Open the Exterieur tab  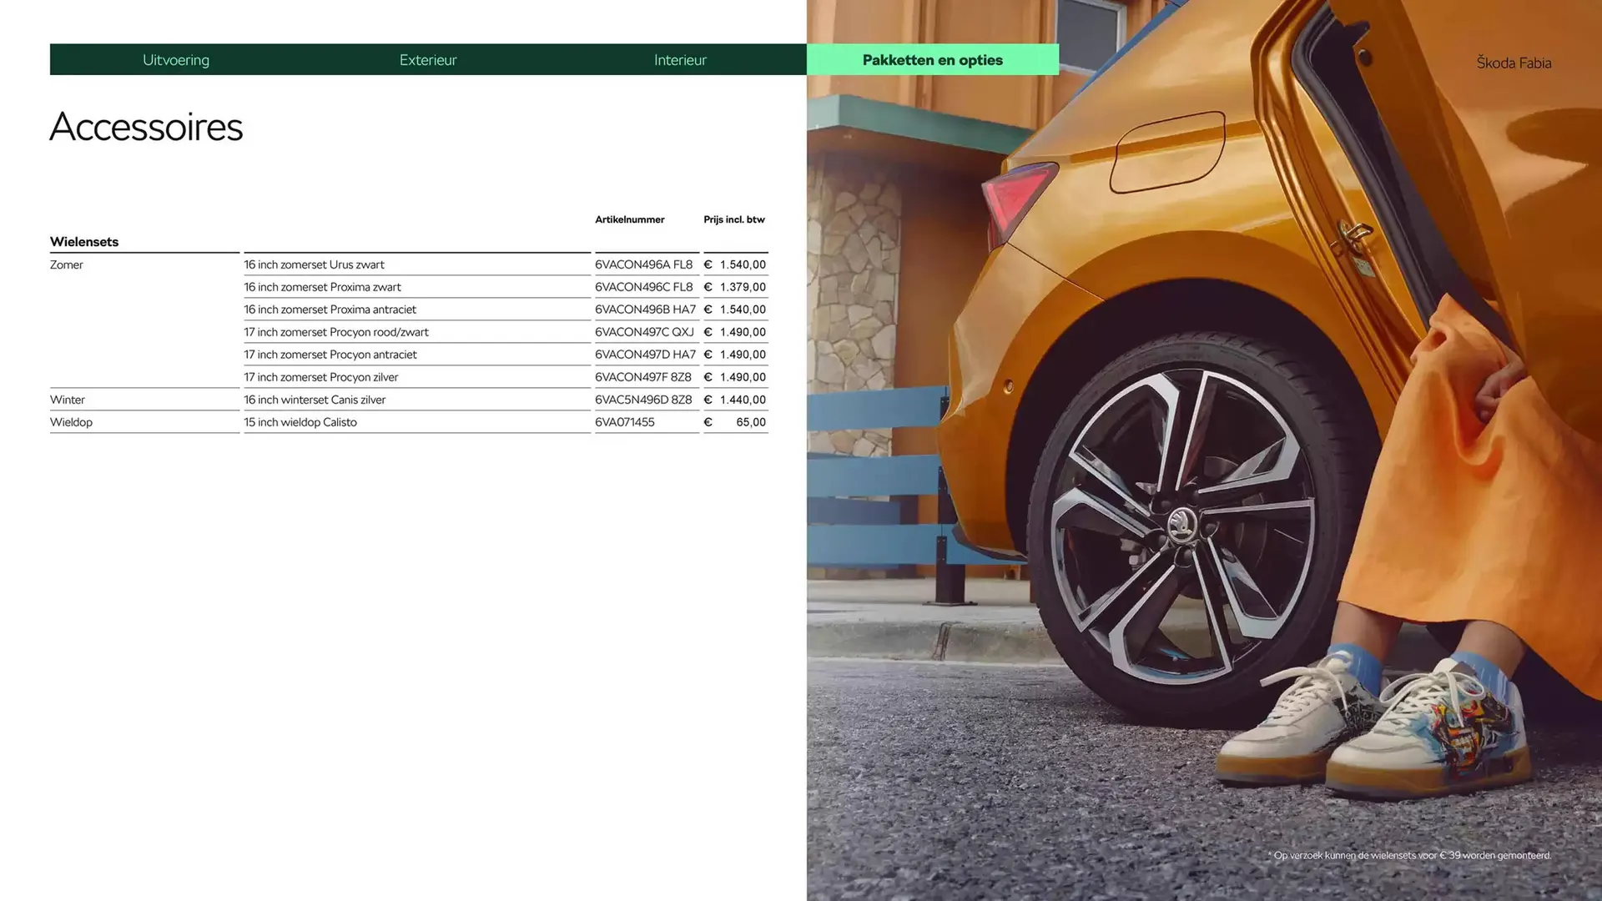coord(428,59)
